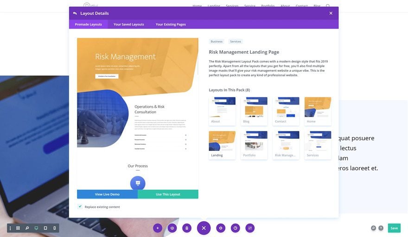The height and width of the screenshot is (237, 408).
Task: Click Layouts In This Pack (8) heading
Action: tap(229, 90)
